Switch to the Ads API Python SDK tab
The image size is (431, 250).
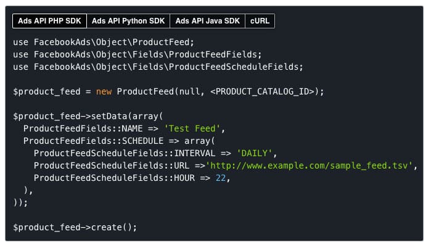click(128, 21)
